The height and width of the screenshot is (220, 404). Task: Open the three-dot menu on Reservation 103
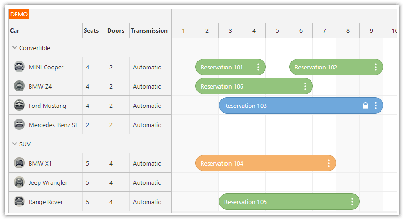[x=375, y=106]
